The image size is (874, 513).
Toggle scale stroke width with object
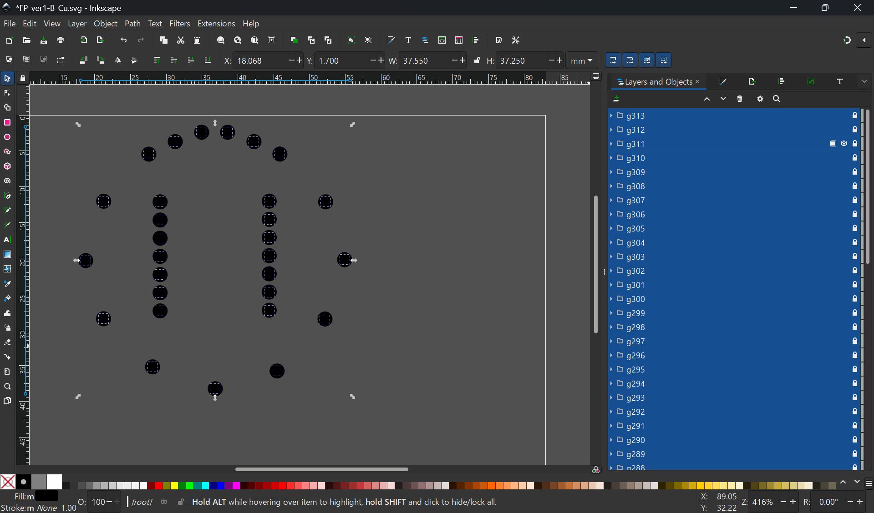click(x=613, y=60)
